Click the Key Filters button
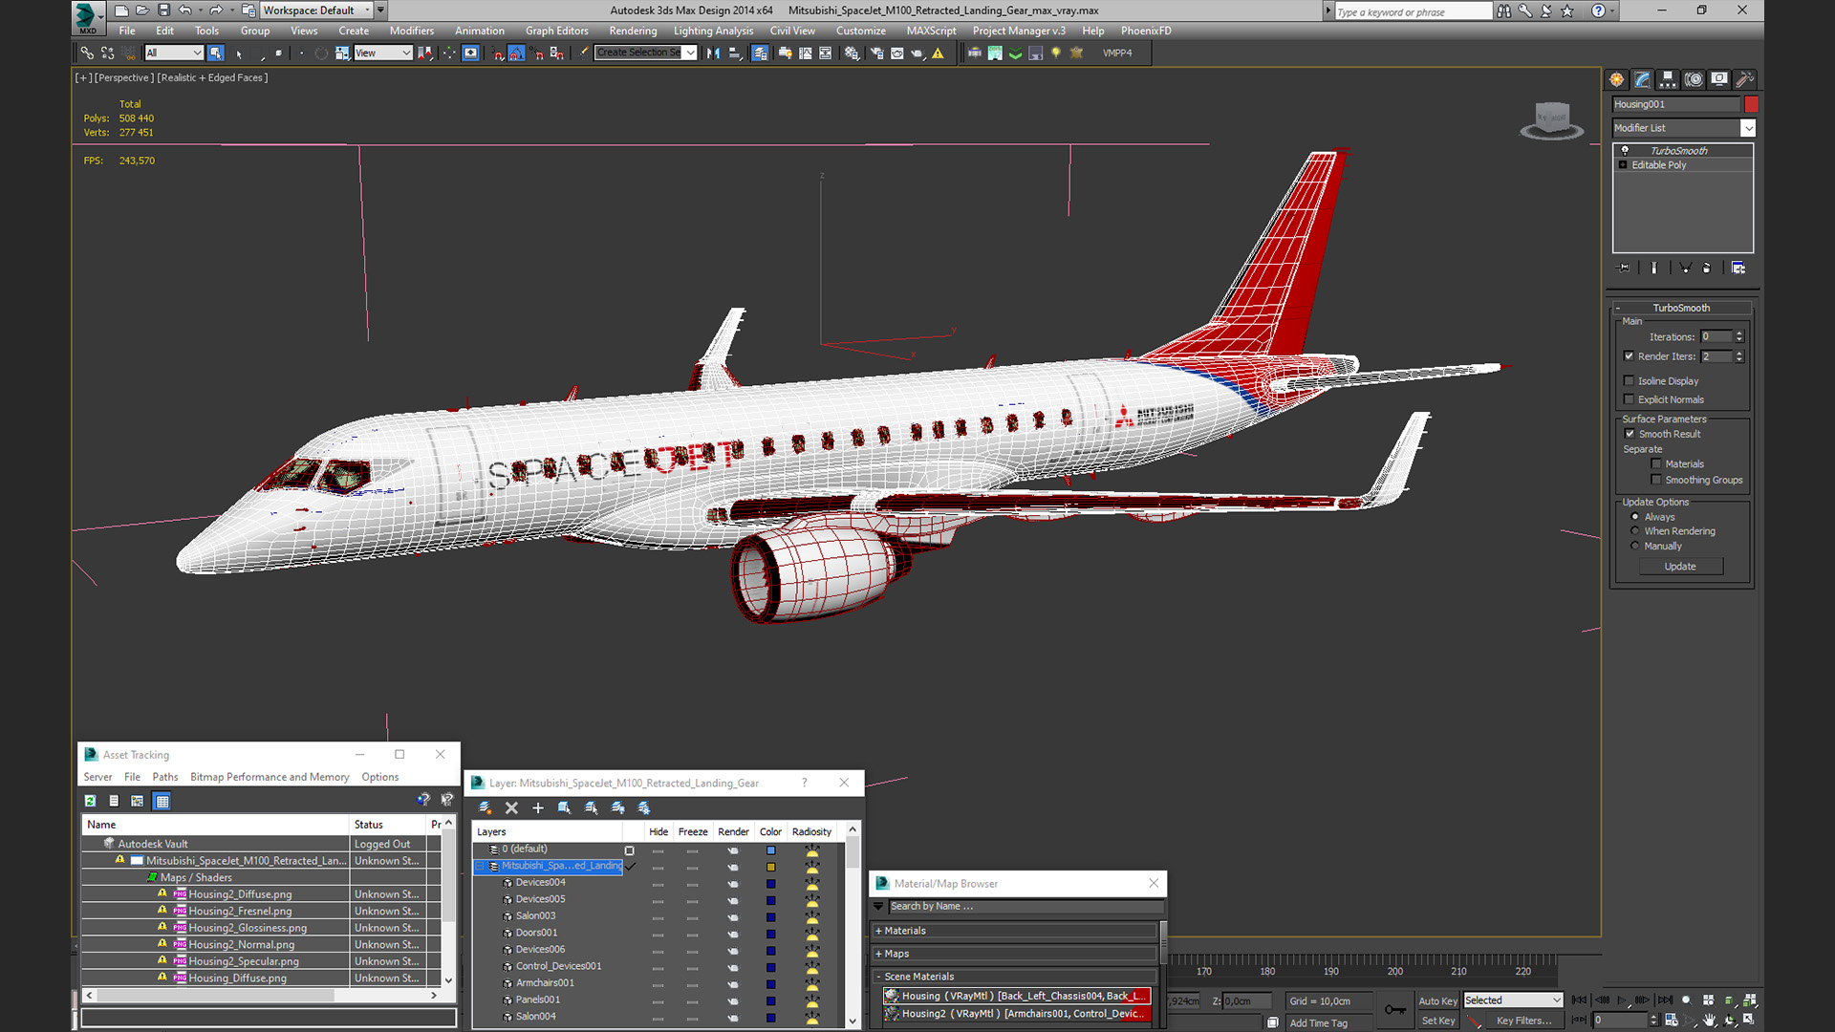 click(x=1523, y=1021)
